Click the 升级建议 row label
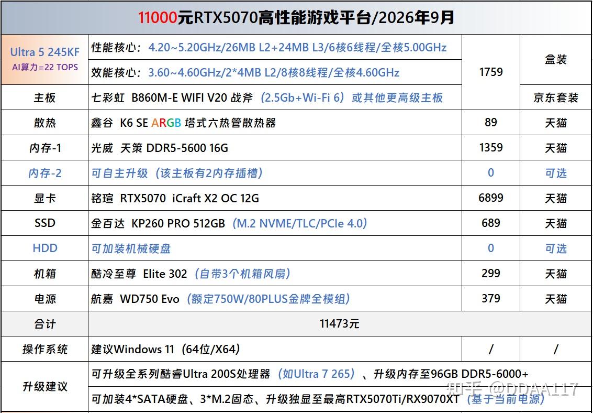 coord(44,386)
